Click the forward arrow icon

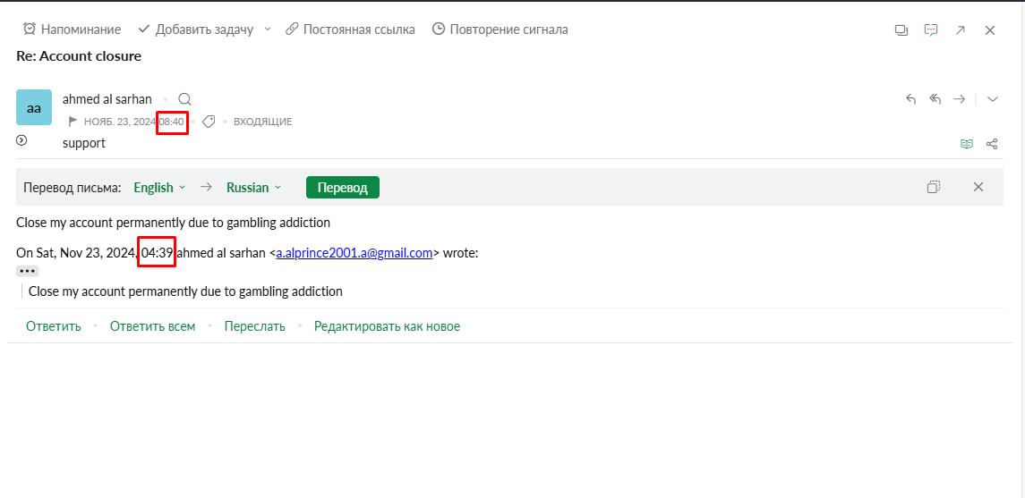[959, 99]
